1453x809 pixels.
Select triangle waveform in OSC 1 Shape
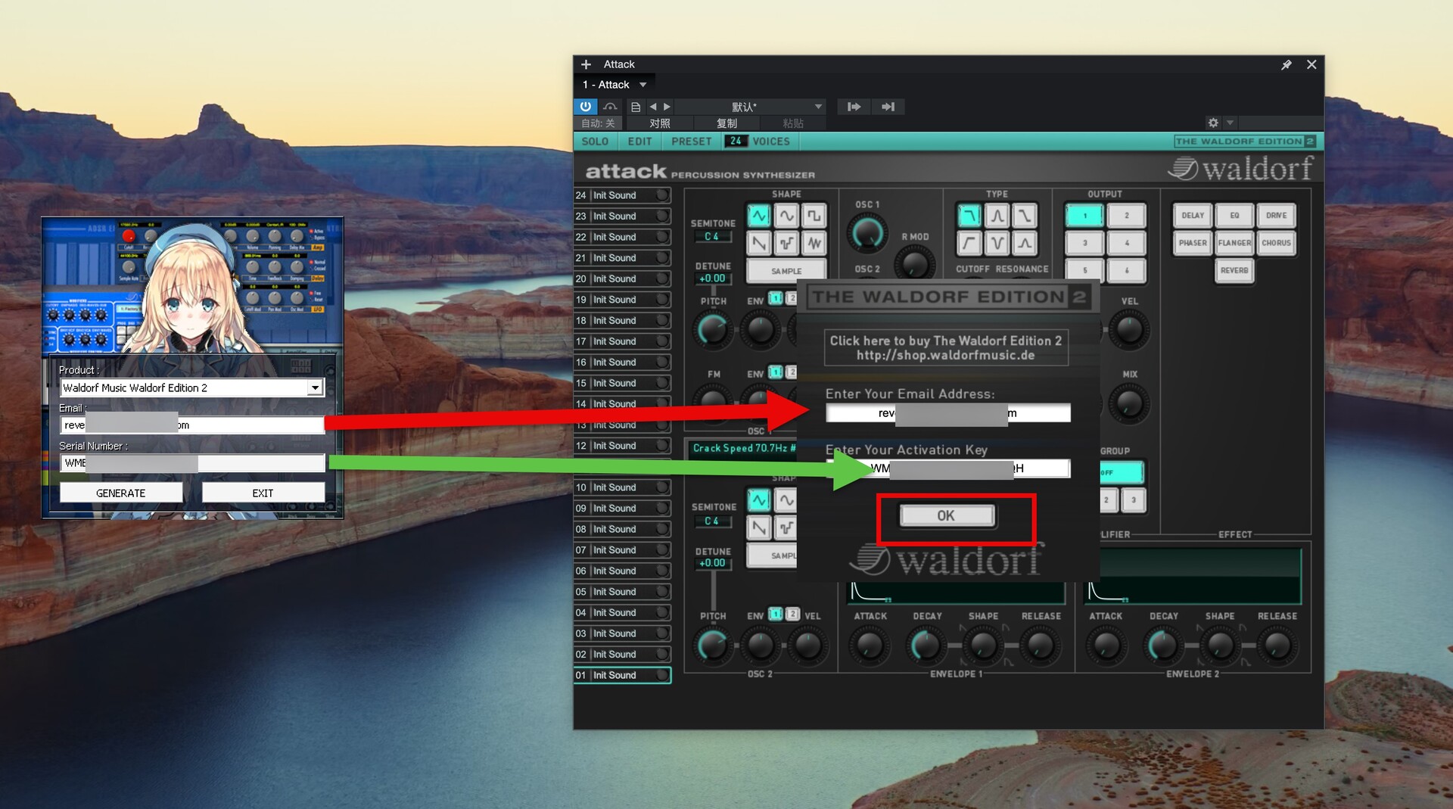[759, 216]
